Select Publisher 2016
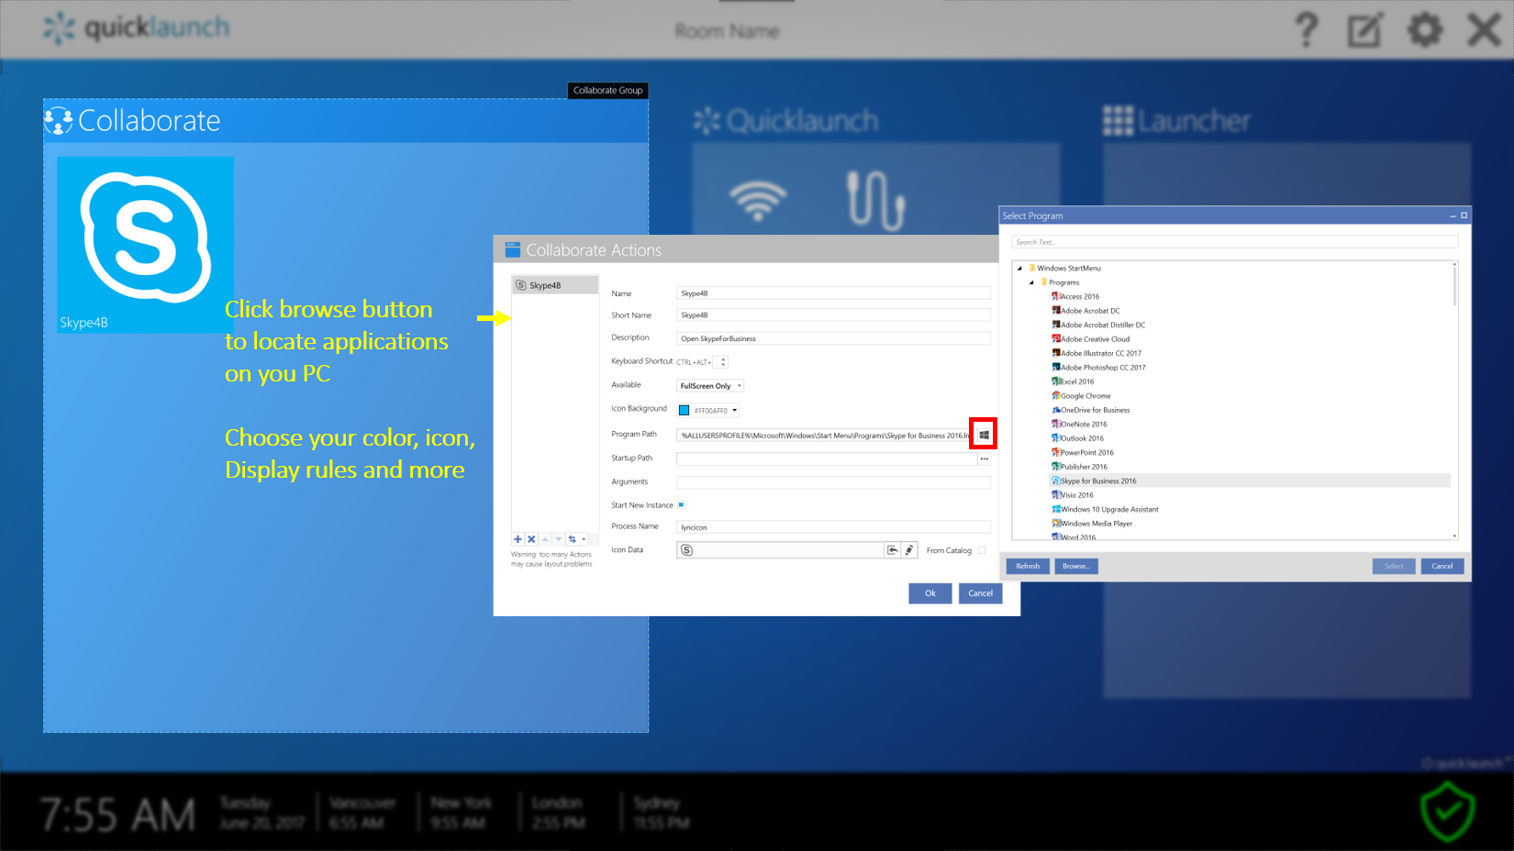This screenshot has width=1514, height=851. 1079,467
